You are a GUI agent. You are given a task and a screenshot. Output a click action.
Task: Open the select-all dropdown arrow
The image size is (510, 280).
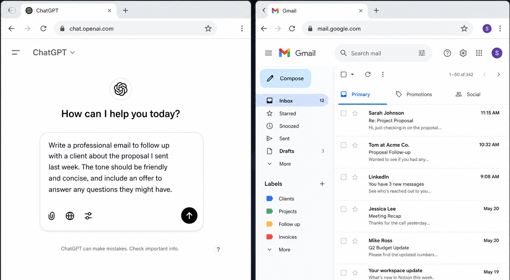click(352, 74)
